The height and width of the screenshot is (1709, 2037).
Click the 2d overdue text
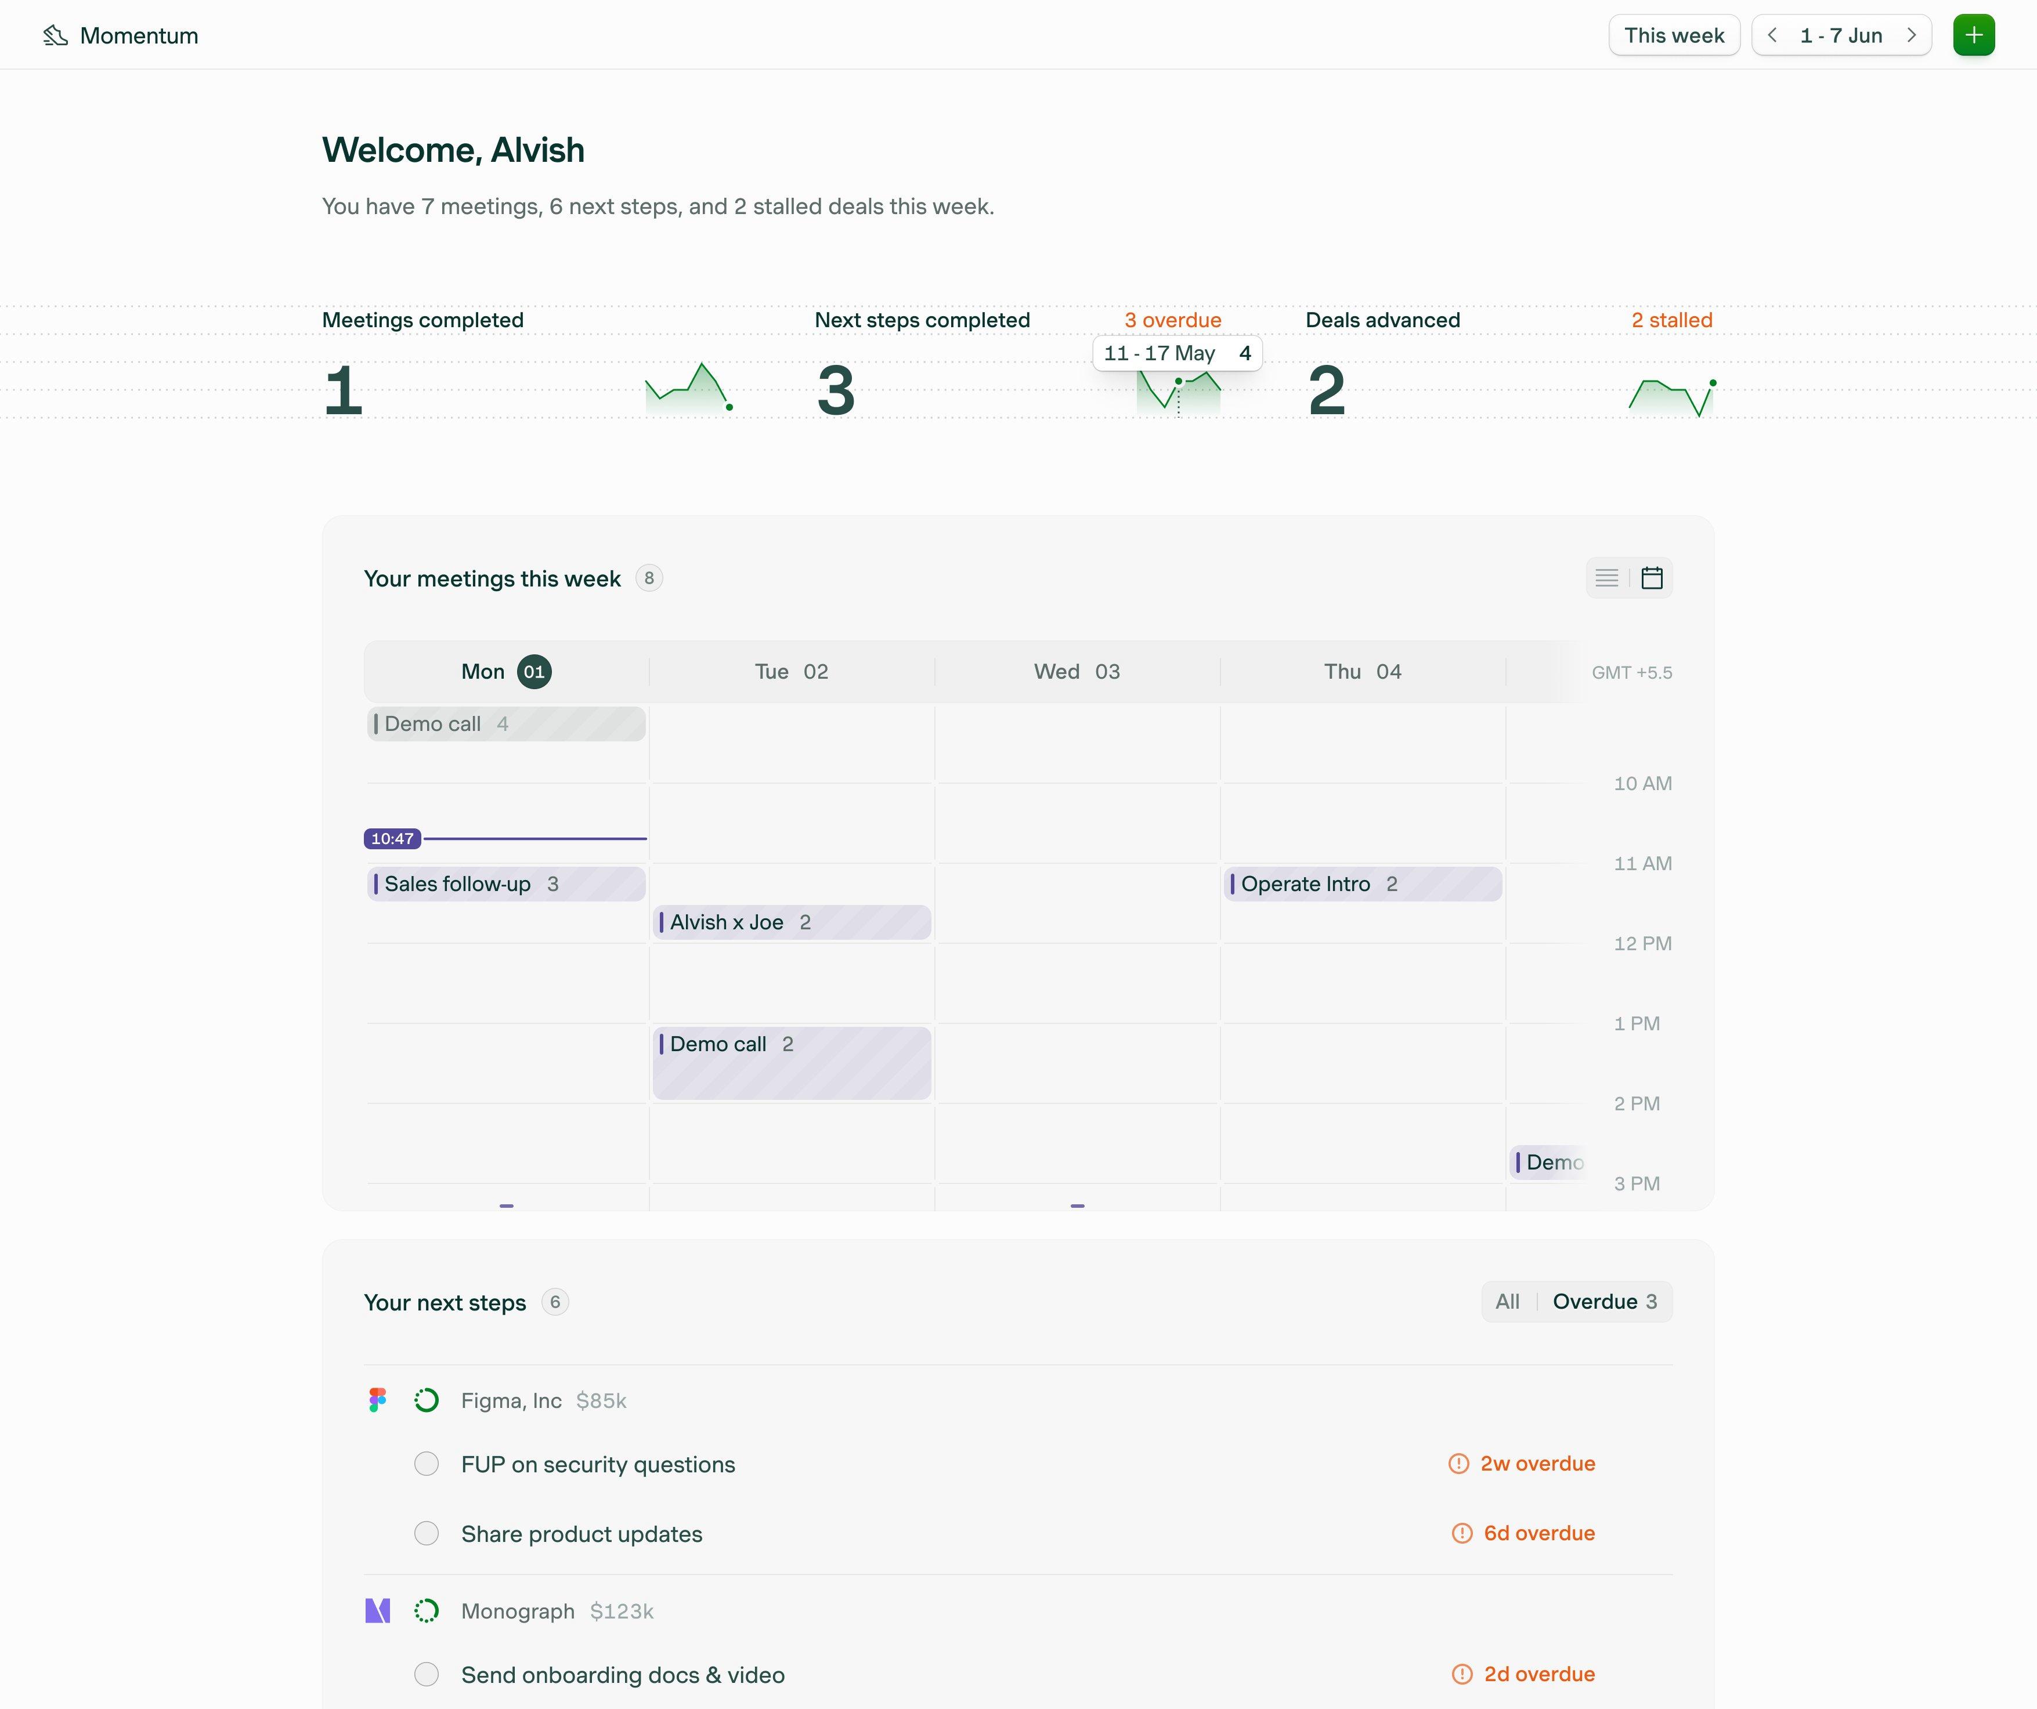point(1540,1674)
